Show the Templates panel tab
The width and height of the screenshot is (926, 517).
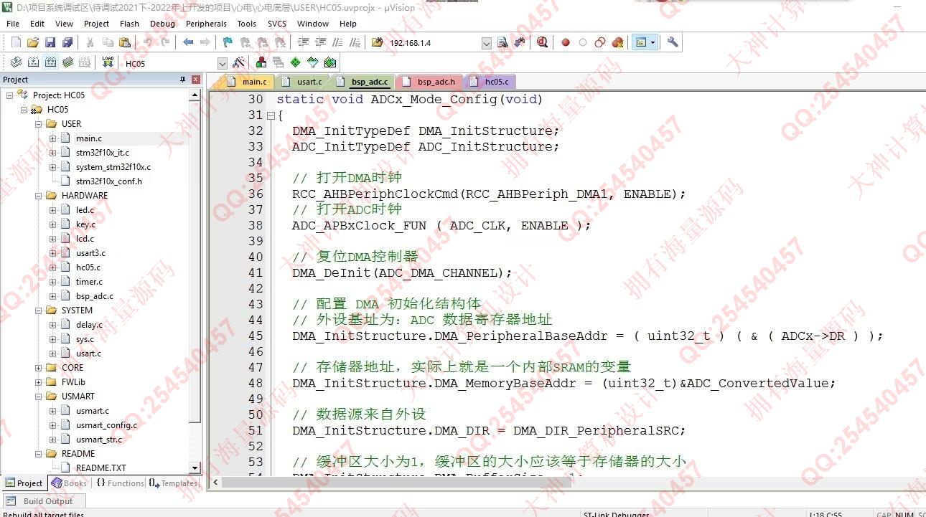[x=173, y=483]
